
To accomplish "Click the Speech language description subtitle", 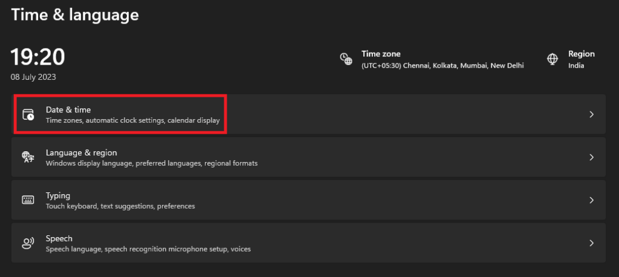I will 148,249.
